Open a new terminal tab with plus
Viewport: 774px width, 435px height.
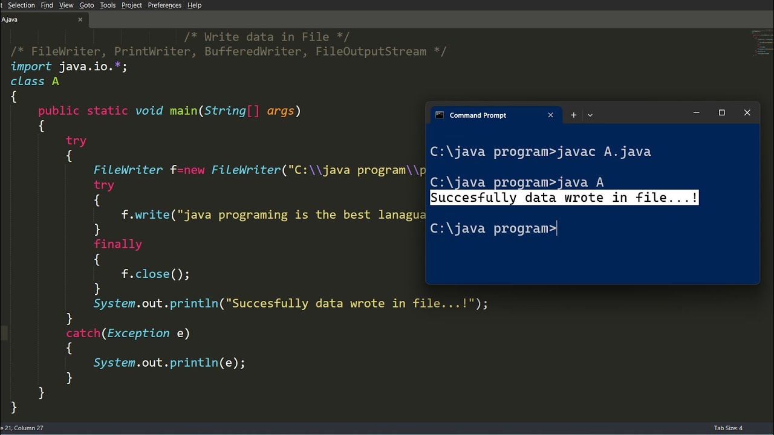[x=573, y=115]
